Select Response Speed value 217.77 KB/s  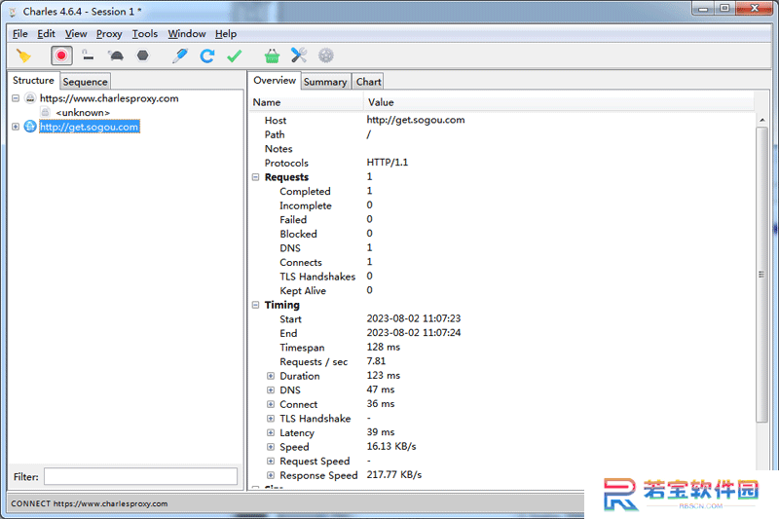click(x=394, y=475)
